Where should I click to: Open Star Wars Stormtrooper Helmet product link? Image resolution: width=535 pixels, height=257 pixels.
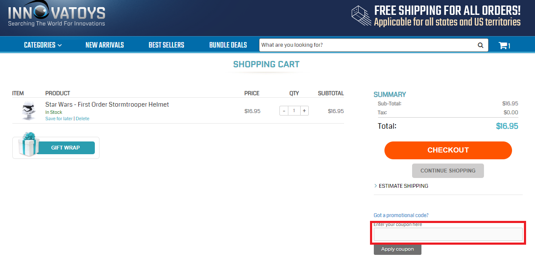pos(107,104)
